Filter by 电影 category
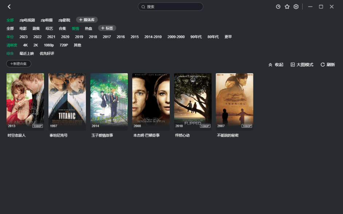Viewport: 343px width, 214px height. (23, 28)
